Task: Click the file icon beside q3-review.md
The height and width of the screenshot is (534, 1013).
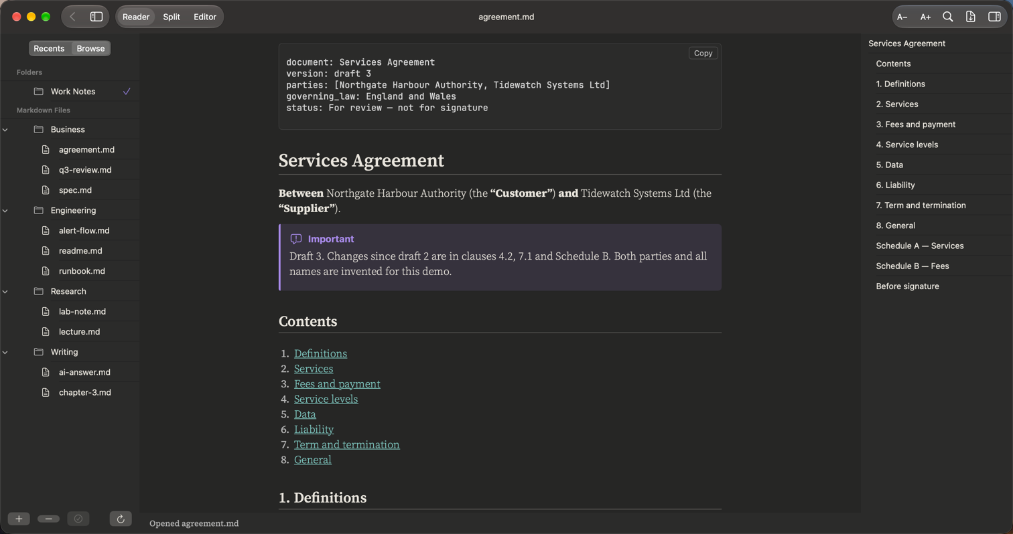Action: pyautogui.click(x=46, y=170)
